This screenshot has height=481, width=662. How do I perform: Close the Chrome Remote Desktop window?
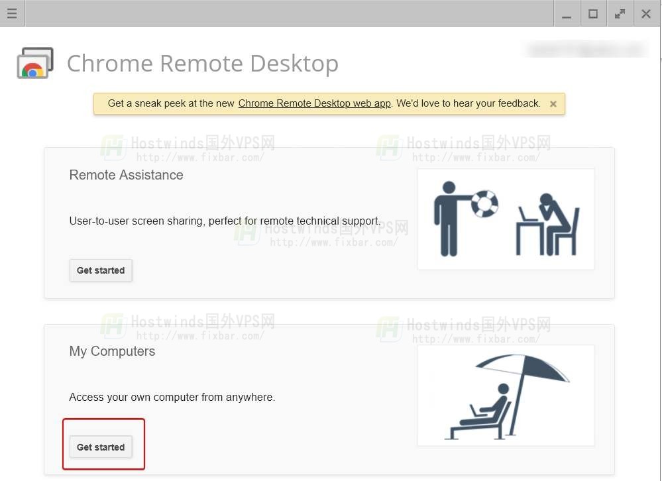(x=646, y=13)
